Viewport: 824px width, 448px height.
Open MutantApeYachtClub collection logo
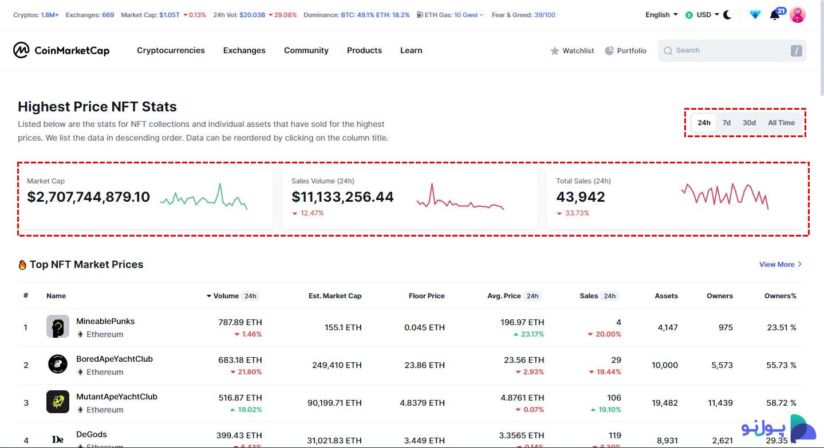pyautogui.click(x=58, y=402)
